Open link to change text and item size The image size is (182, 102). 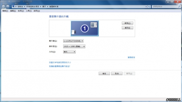(60, 62)
